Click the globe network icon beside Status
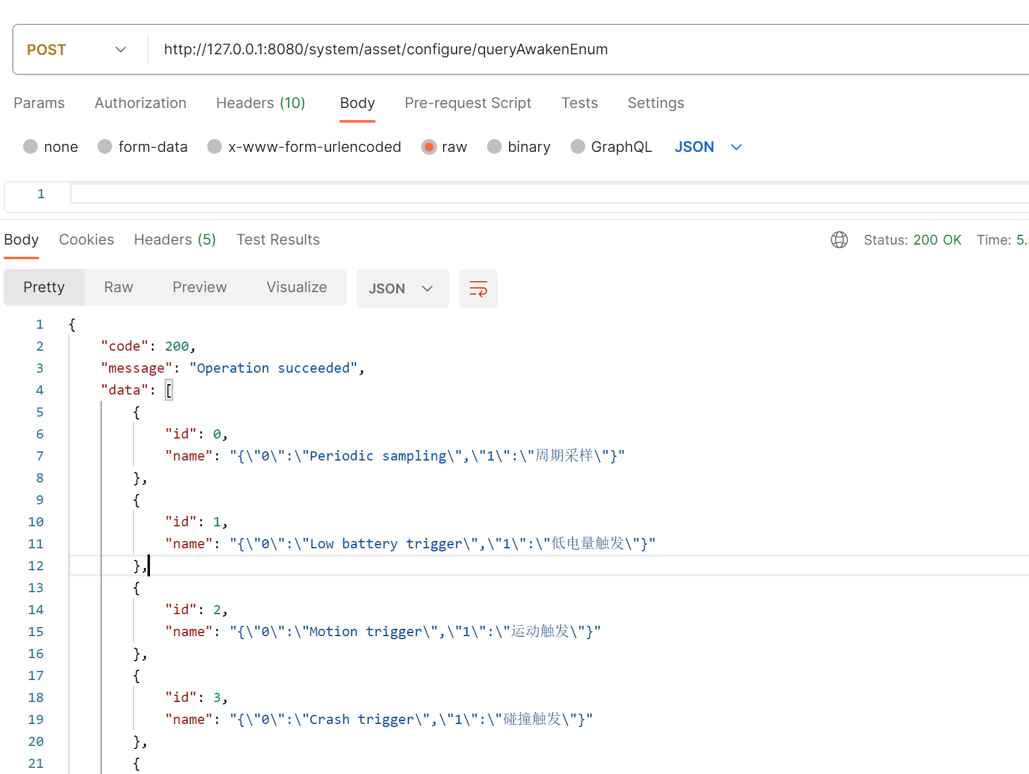This screenshot has height=774, width=1029. (839, 240)
